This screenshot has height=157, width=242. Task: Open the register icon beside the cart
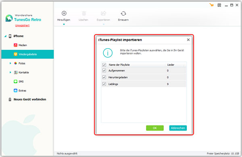click(x=219, y=5)
